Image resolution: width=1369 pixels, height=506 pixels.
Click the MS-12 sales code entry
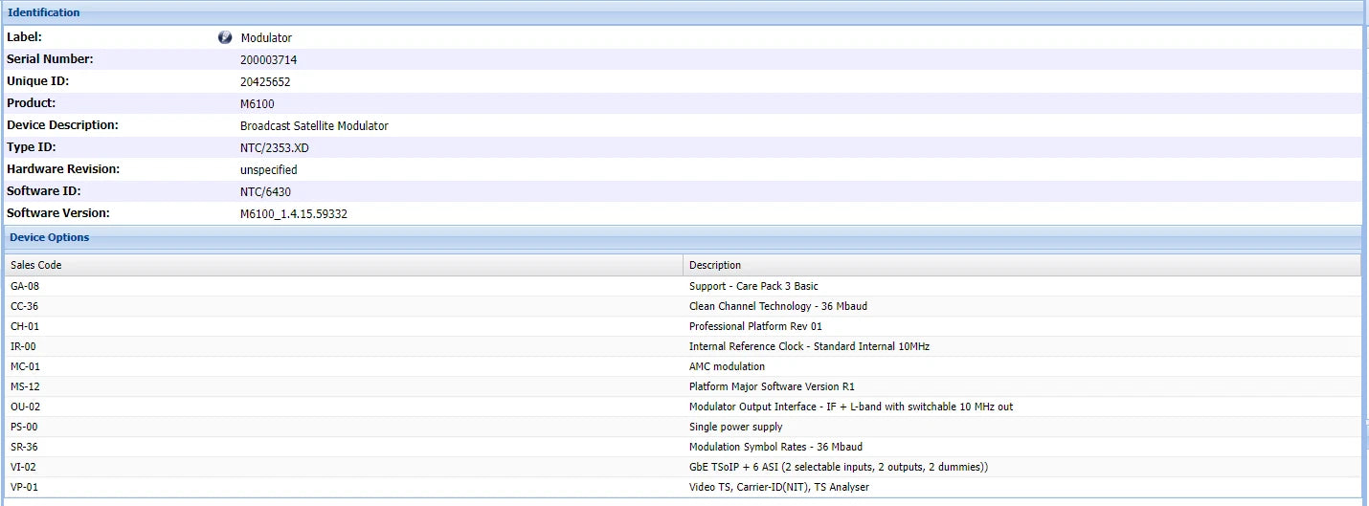point(25,386)
